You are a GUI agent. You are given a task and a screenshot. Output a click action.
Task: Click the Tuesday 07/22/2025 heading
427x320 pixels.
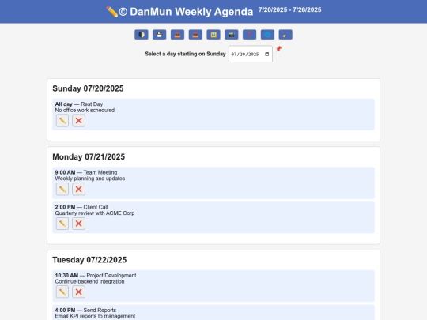[x=89, y=260]
